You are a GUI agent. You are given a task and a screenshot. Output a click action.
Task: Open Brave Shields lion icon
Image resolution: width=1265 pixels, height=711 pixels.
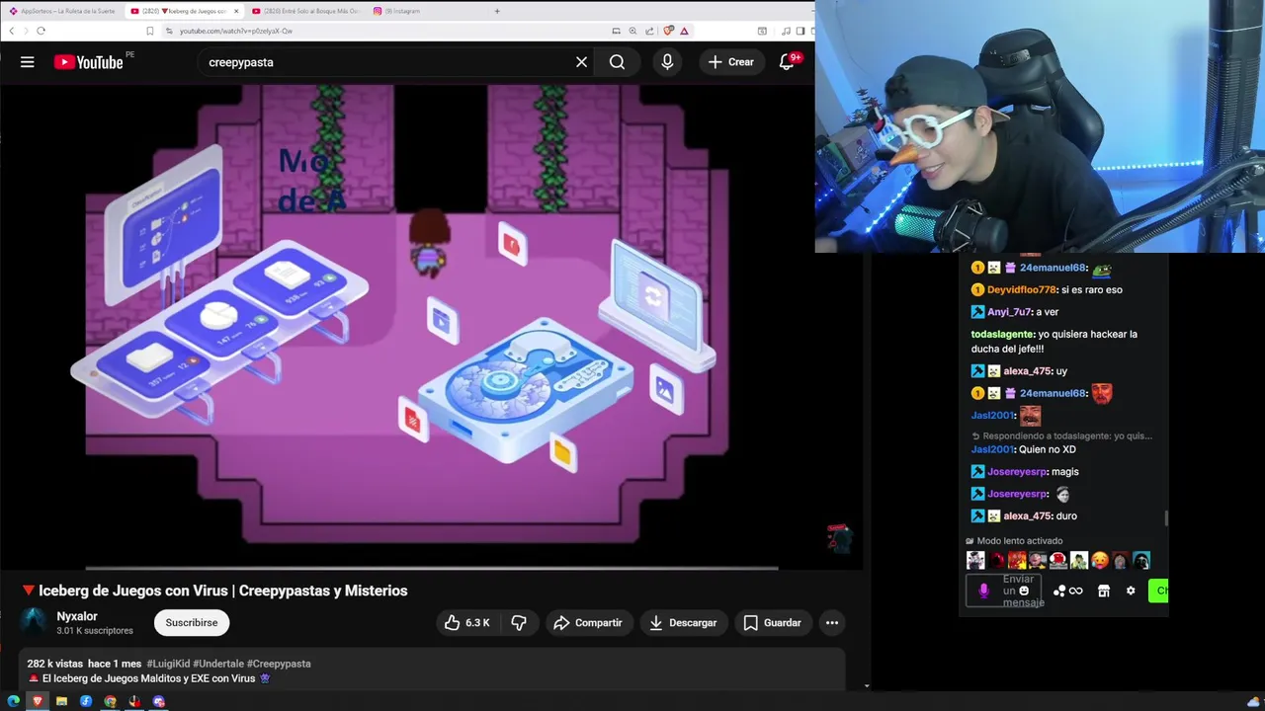point(669,31)
